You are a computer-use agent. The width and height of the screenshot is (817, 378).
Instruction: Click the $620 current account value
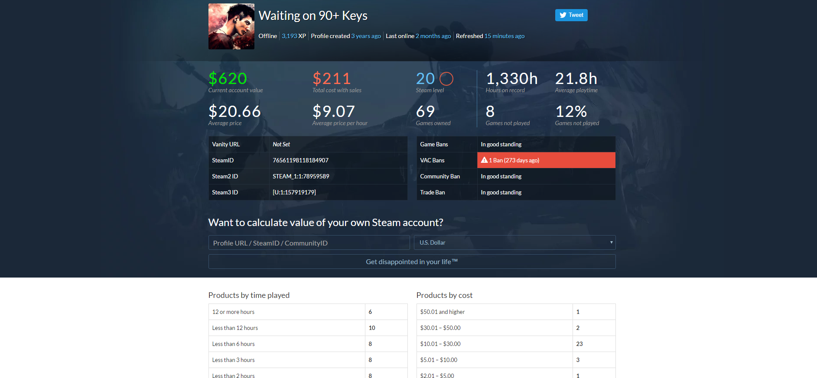[x=228, y=78]
